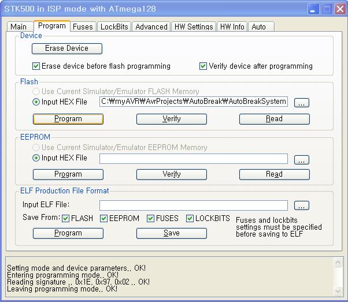Open the HW Settings tab
Image resolution: width=348 pixels, height=303 pixels.
click(192, 27)
